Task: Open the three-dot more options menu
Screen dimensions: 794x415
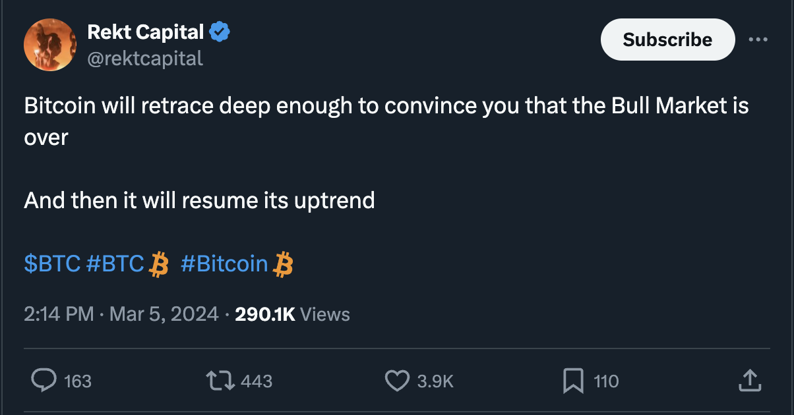Action: point(758,40)
